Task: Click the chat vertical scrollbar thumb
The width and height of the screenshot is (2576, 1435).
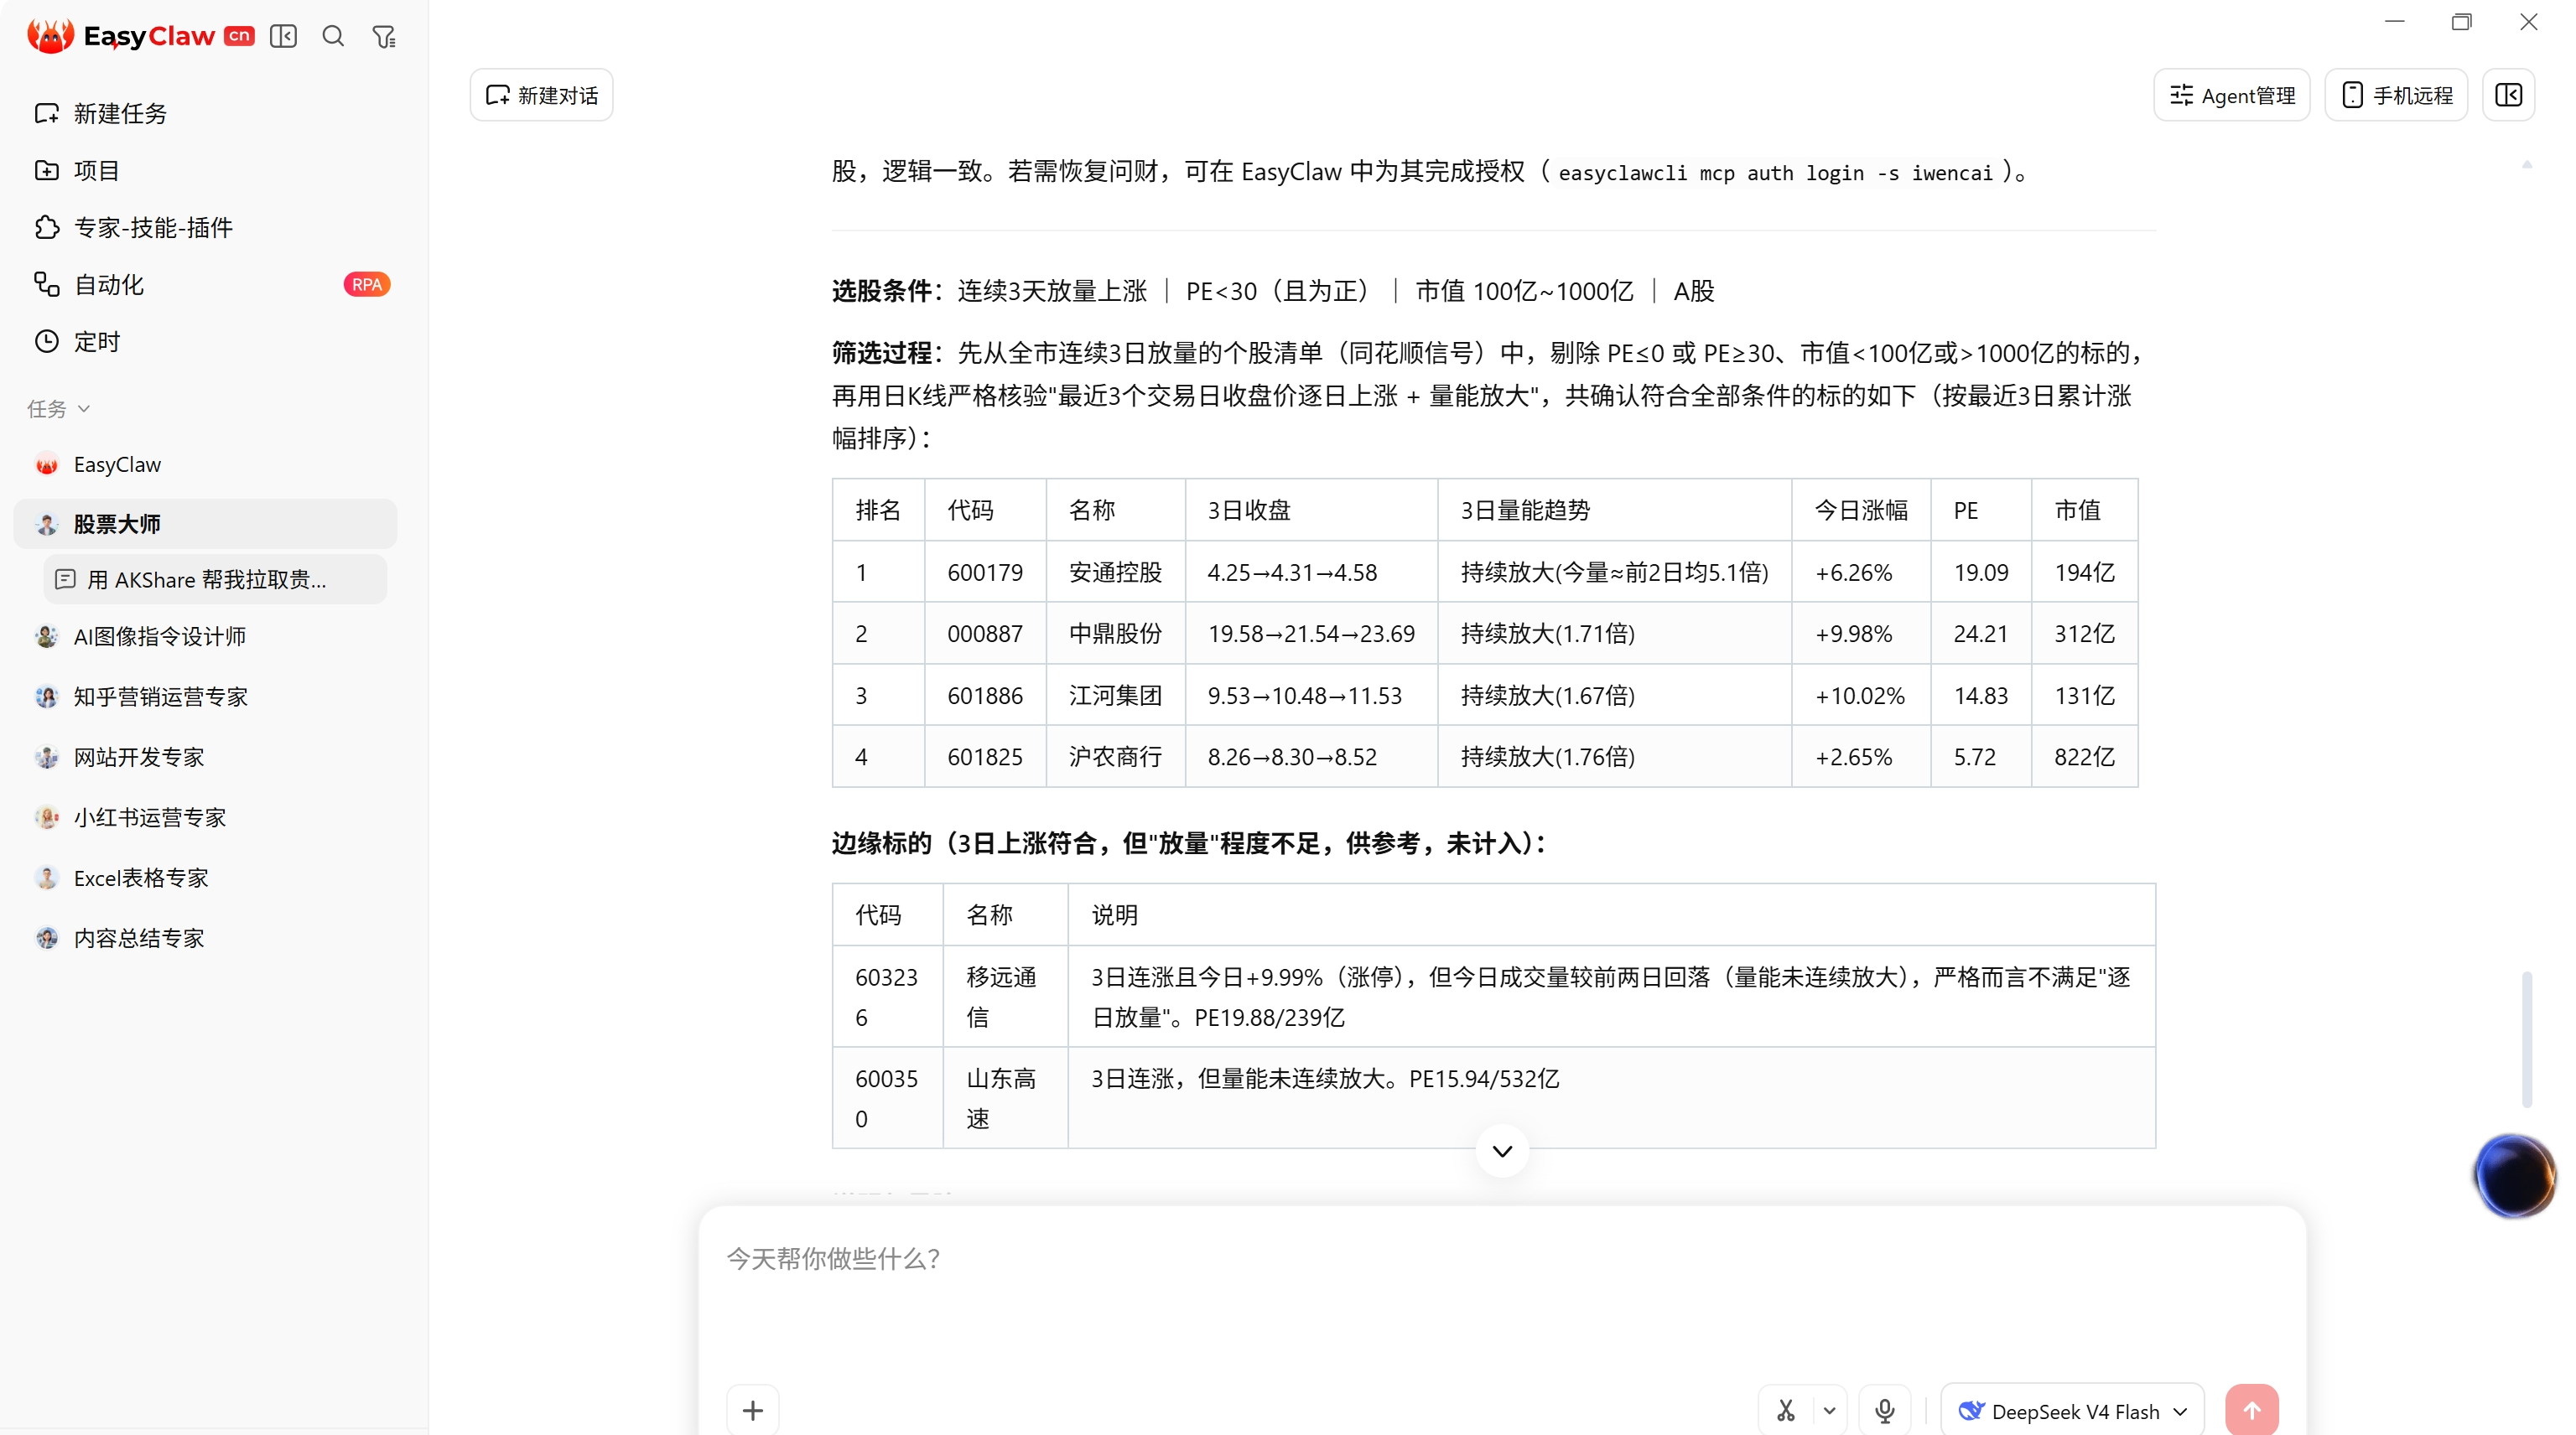Action: [2527, 1039]
